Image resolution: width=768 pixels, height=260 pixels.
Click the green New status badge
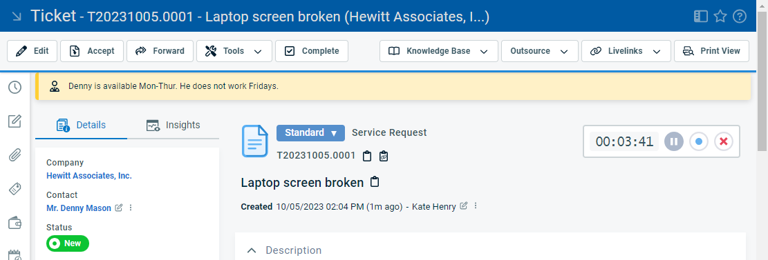pos(68,243)
